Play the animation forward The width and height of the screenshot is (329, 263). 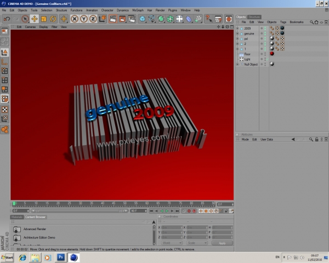pyautogui.click(x=167, y=211)
